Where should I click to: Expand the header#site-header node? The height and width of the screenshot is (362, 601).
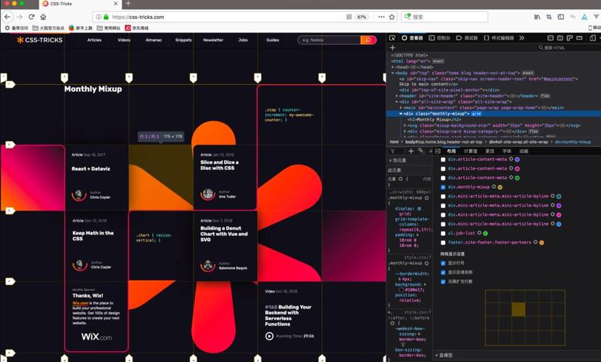click(397, 96)
